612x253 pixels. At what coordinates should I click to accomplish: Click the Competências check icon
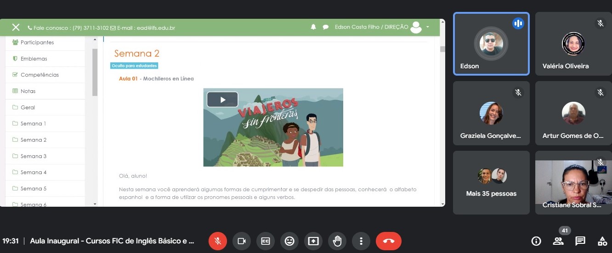tap(15, 75)
